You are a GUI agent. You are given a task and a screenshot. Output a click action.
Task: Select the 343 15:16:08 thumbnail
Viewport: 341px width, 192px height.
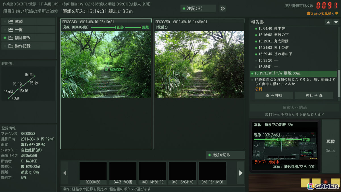click(212, 173)
